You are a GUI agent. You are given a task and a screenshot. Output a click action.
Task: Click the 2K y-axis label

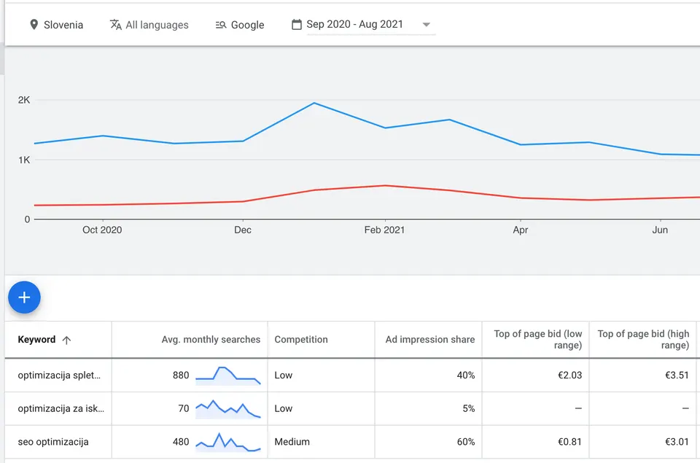pyautogui.click(x=24, y=100)
